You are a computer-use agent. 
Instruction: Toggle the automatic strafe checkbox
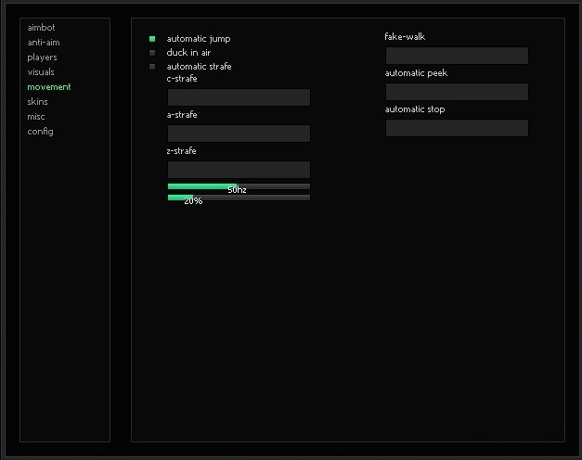click(152, 67)
